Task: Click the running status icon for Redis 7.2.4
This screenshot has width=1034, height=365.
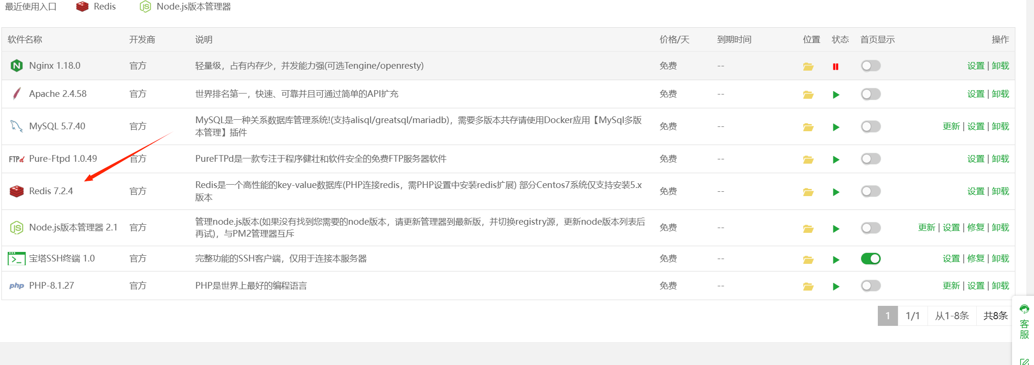Action: pyautogui.click(x=836, y=192)
